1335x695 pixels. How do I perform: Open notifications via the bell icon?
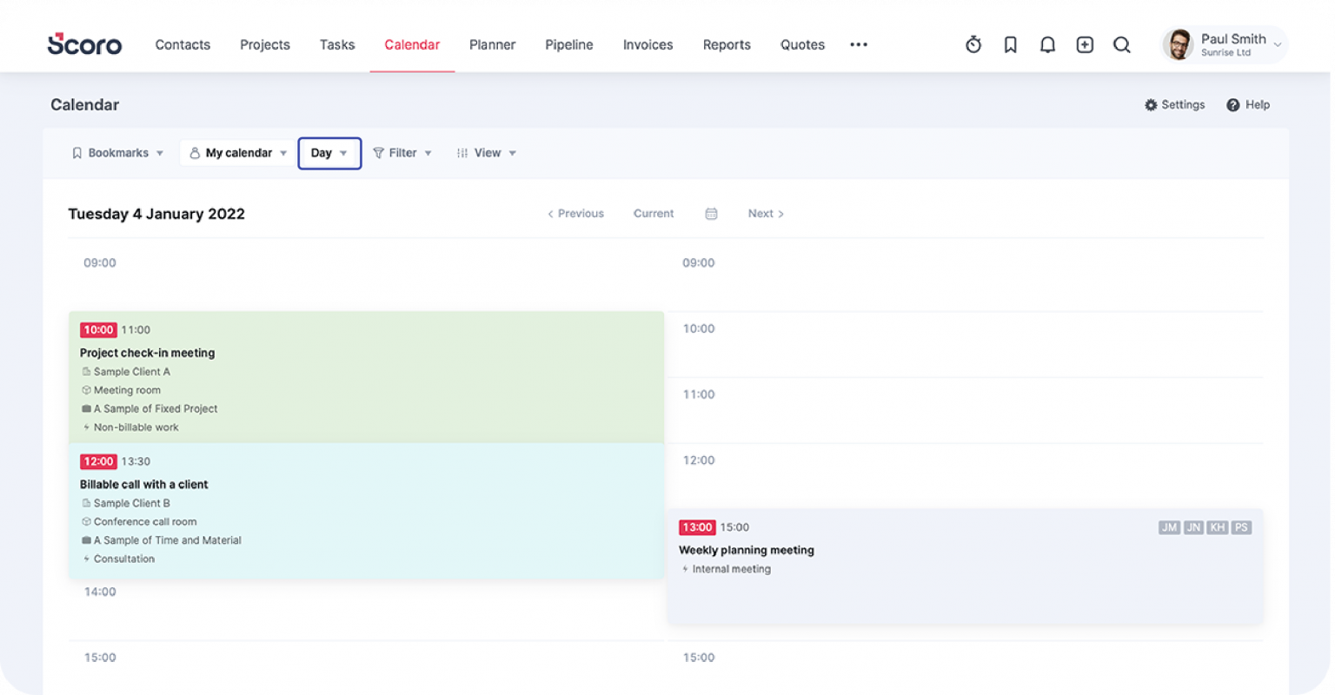click(1047, 44)
